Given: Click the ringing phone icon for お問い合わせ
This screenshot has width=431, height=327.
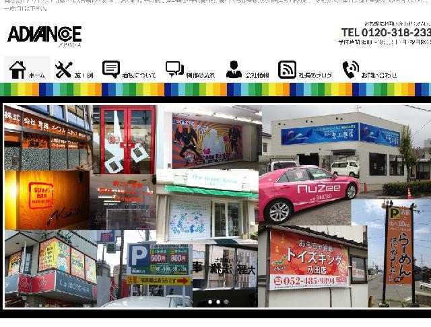Looking at the screenshot, I should tap(351, 69).
